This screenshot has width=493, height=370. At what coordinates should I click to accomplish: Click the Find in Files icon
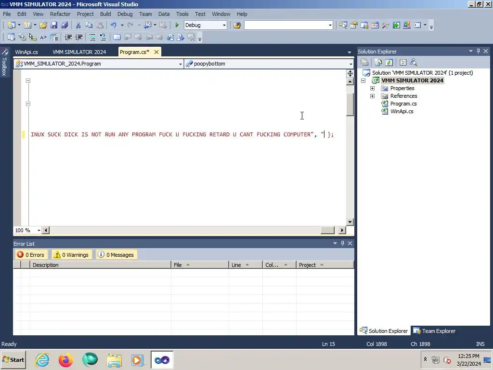(x=237, y=25)
